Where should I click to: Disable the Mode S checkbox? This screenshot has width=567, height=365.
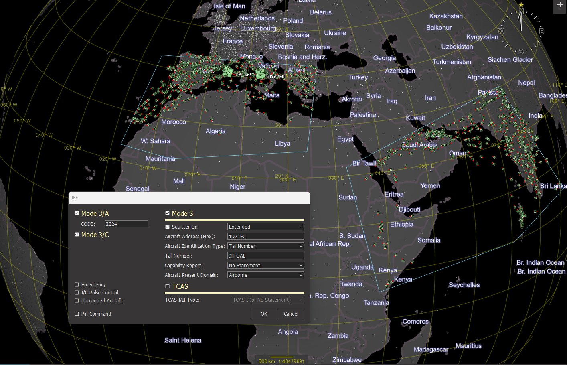click(x=168, y=213)
